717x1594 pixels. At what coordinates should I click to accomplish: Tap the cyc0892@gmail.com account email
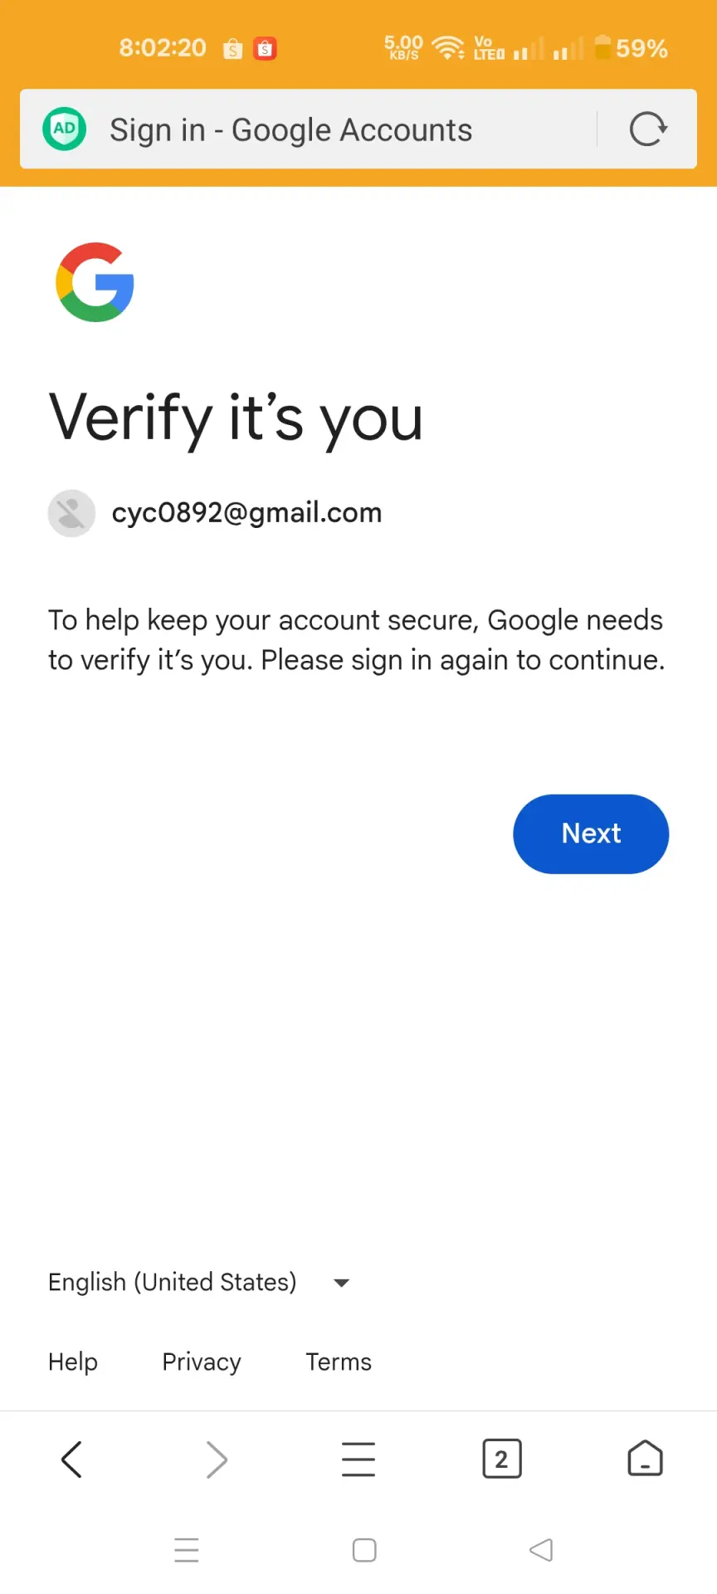pyautogui.click(x=246, y=513)
